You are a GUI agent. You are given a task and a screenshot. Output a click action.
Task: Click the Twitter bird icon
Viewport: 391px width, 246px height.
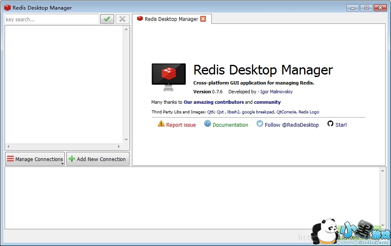click(x=260, y=124)
